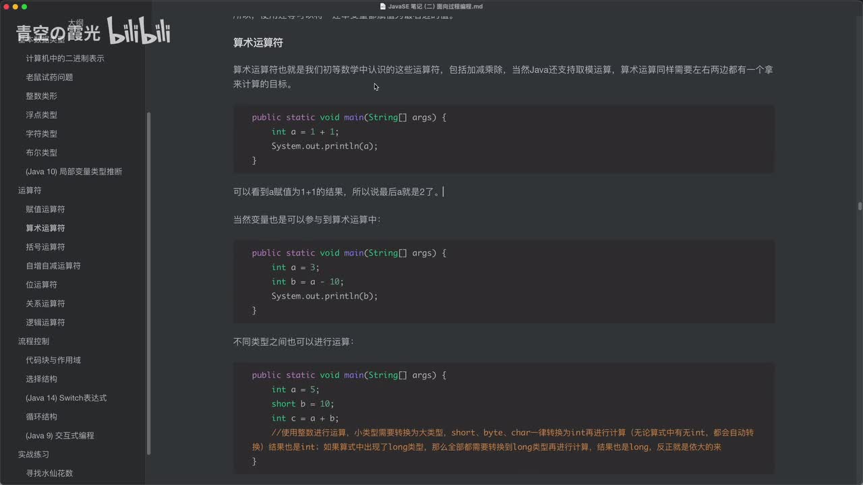Image resolution: width=863 pixels, height=485 pixels.
Task: Click the line System.out.println(b); in second code block
Action: pos(324,296)
